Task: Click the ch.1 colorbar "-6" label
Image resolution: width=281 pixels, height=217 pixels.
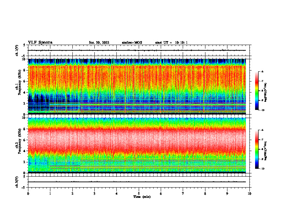Action: [x=262, y=71]
